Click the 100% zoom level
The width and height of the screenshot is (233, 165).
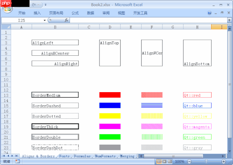[x=179, y=161]
